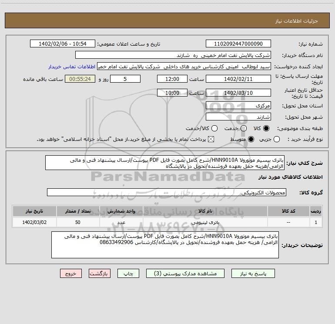Click the ردیف column header

[316, 211]
